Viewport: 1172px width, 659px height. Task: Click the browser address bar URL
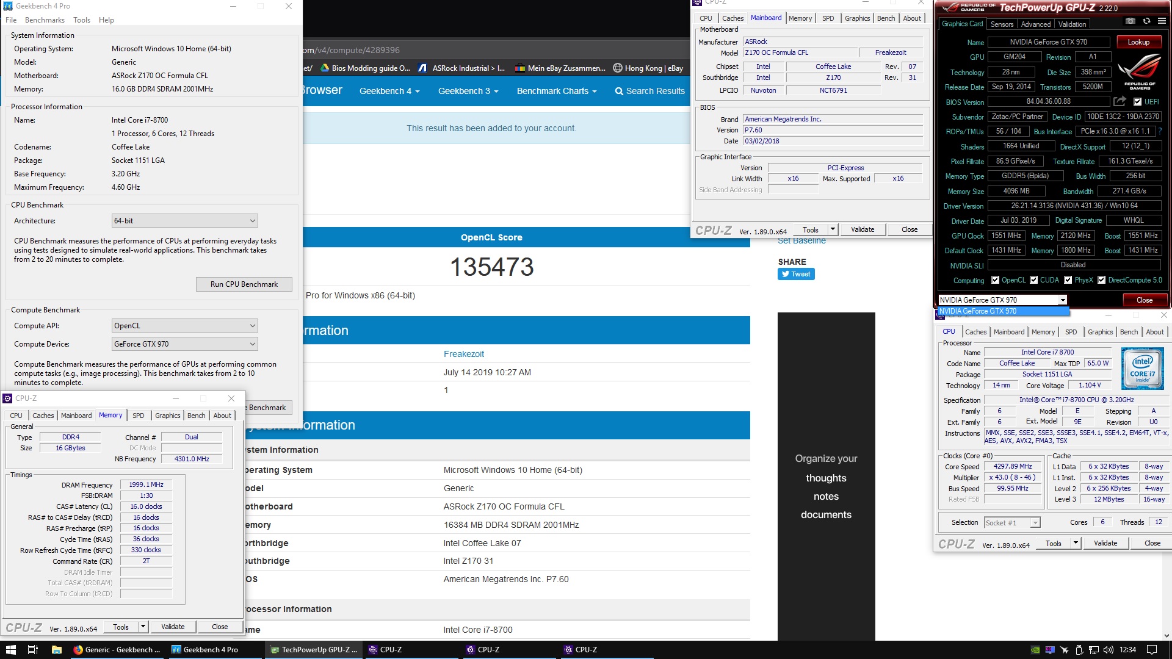point(352,50)
